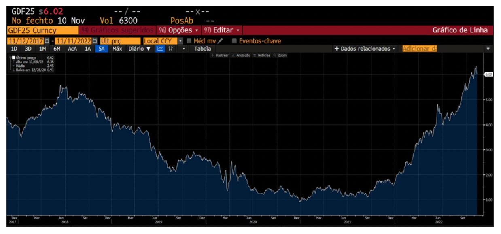The image size is (501, 234).
Task: Open calendar picker for end date 11/11/2022
Action: [95, 41]
